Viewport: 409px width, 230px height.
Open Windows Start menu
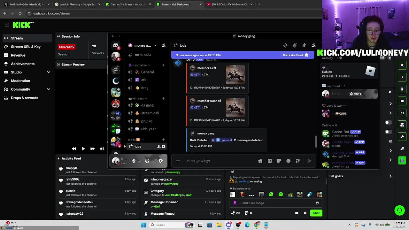point(143,225)
